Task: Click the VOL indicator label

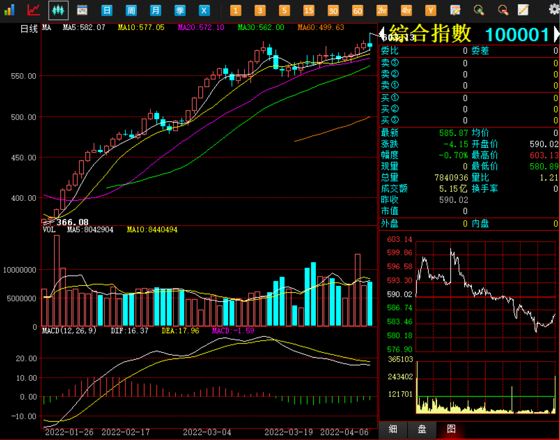Action: [49, 229]
